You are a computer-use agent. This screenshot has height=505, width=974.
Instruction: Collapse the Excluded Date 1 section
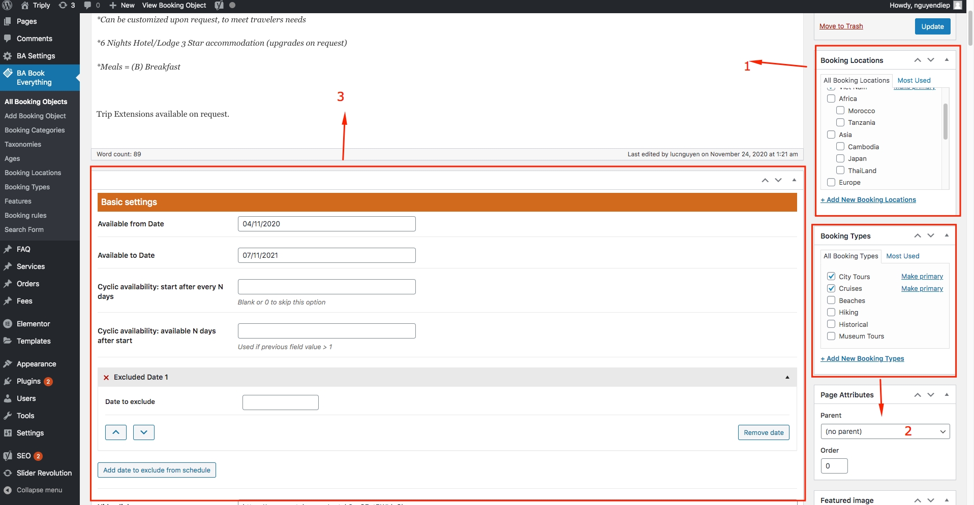coord(787,378)
